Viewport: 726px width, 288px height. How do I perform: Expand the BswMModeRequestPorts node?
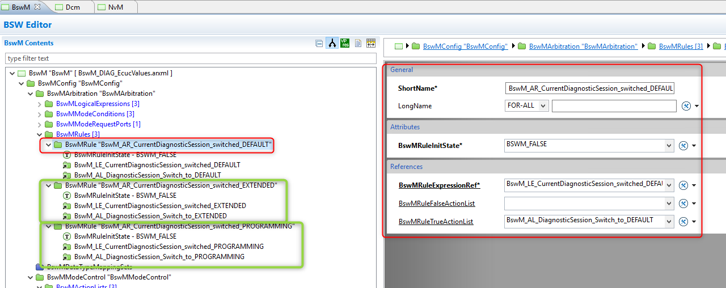click(x=40, y=124)
